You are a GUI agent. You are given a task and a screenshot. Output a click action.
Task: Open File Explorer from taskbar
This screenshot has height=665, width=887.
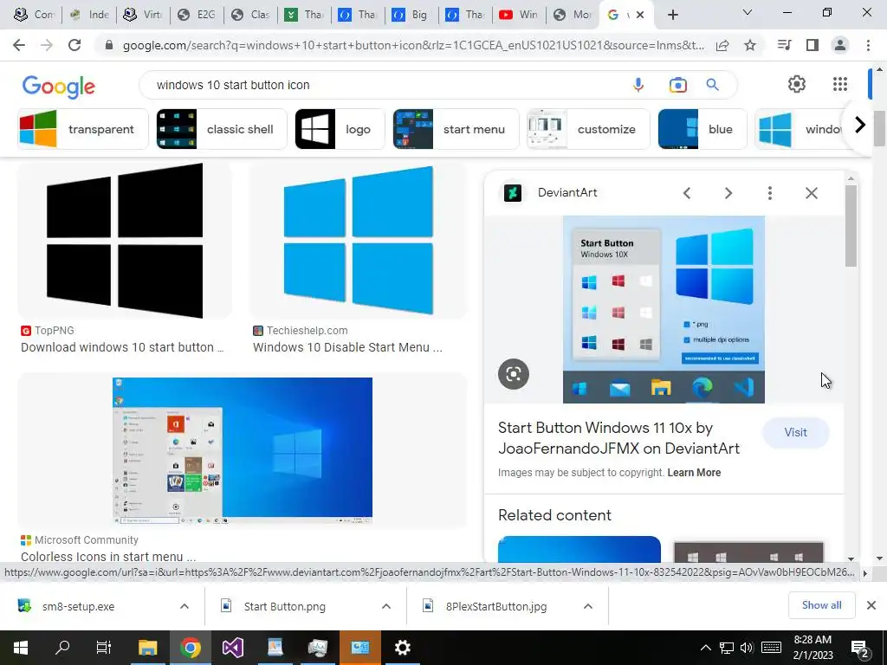(147, 648)
